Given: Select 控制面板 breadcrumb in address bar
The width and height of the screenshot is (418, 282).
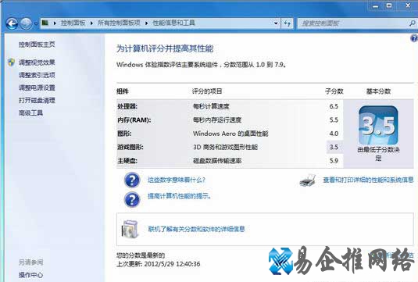Looking at the screenshot, I should 73,23.
